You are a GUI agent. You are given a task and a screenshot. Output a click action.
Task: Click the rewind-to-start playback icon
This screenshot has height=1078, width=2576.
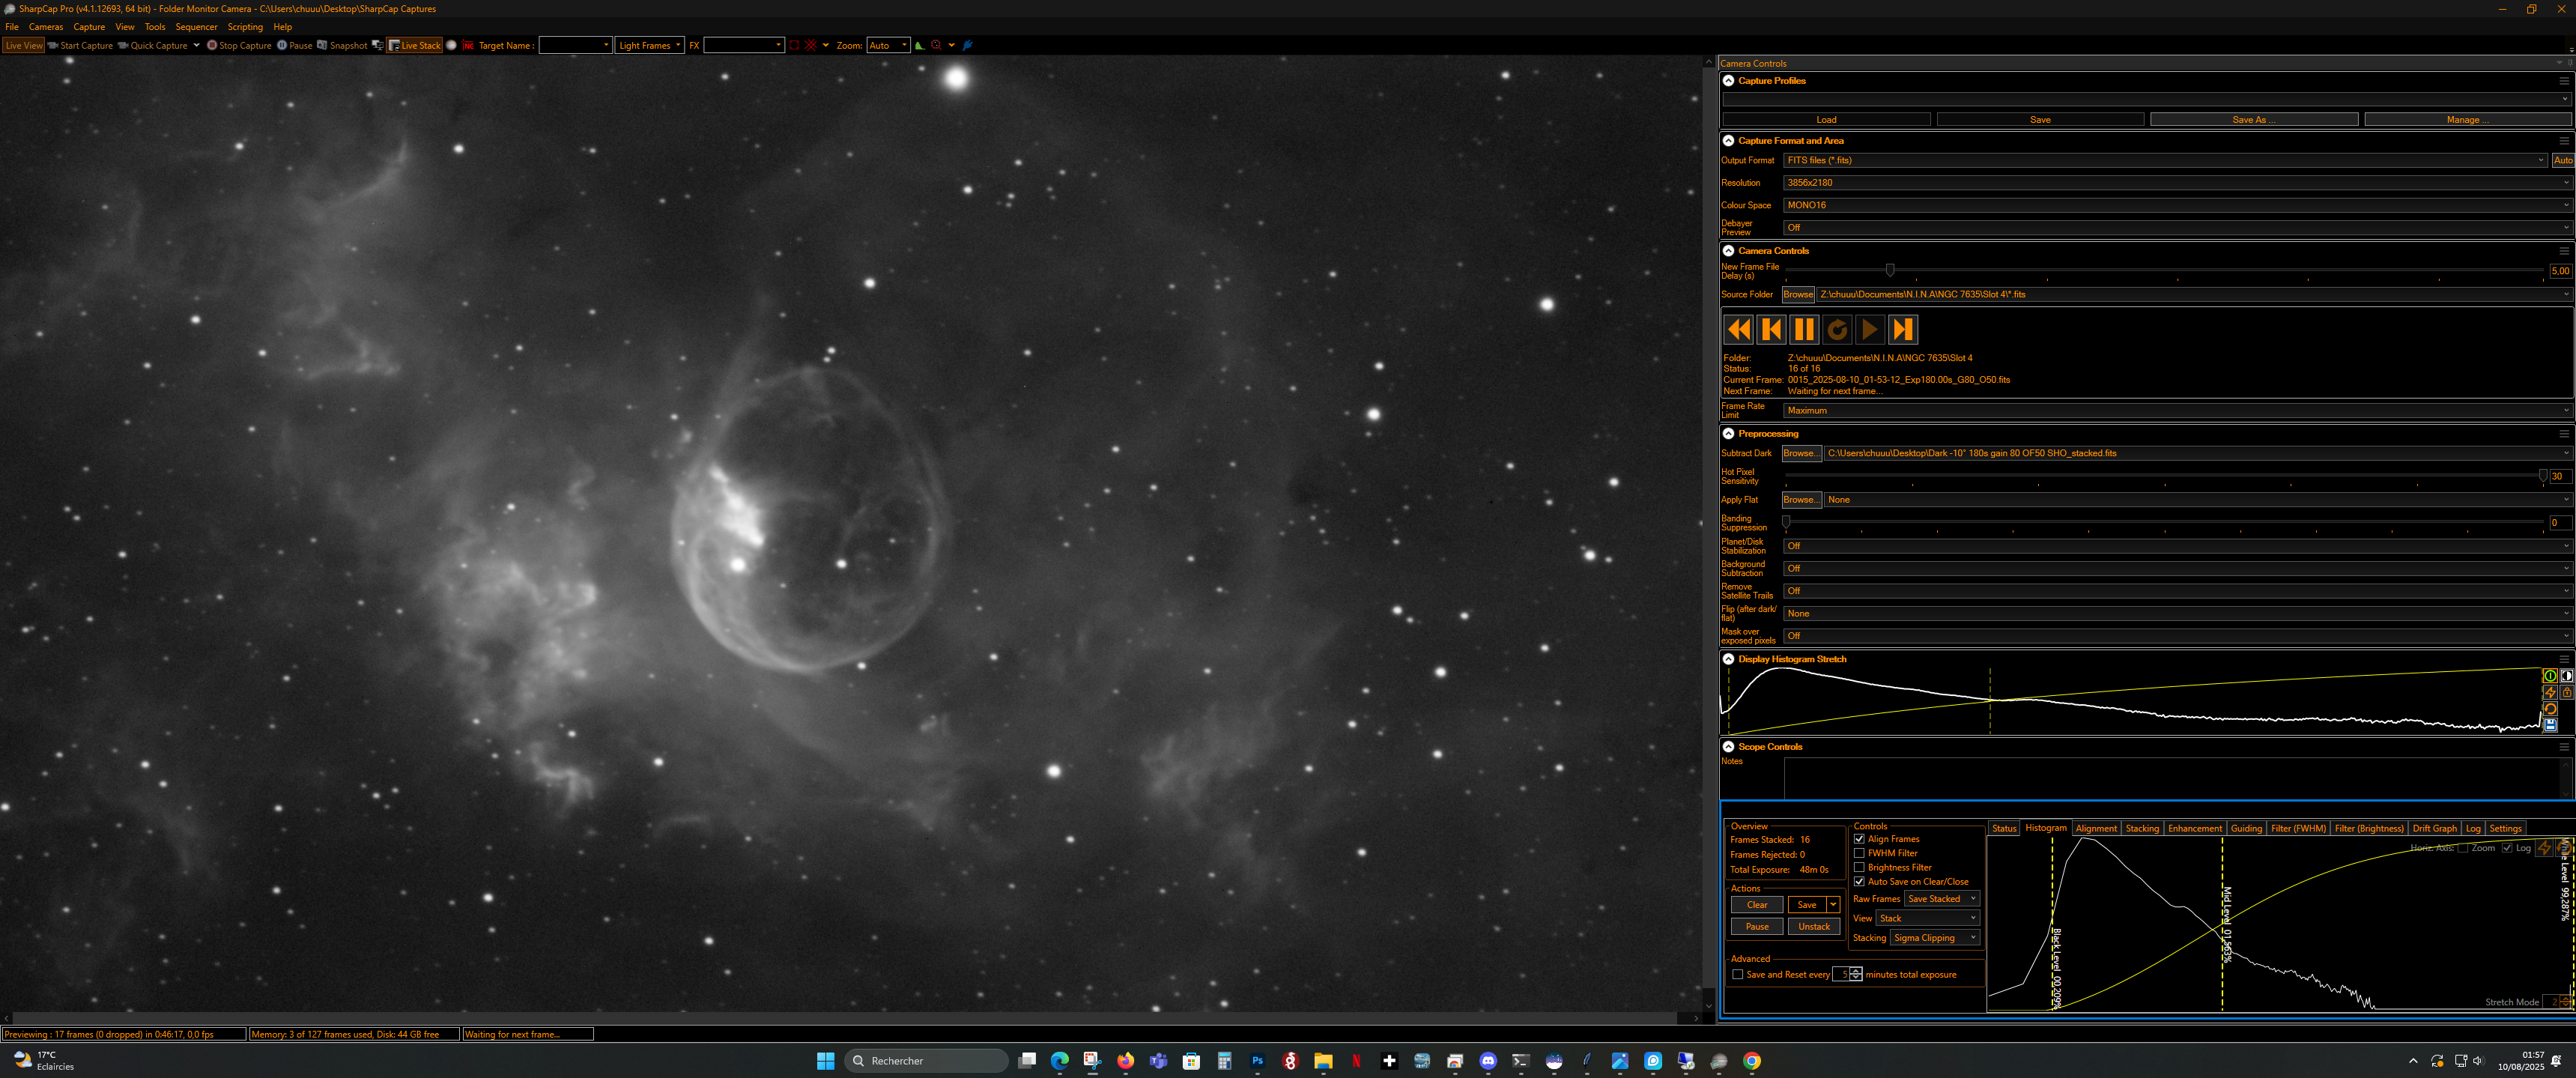pos(1738,329)
